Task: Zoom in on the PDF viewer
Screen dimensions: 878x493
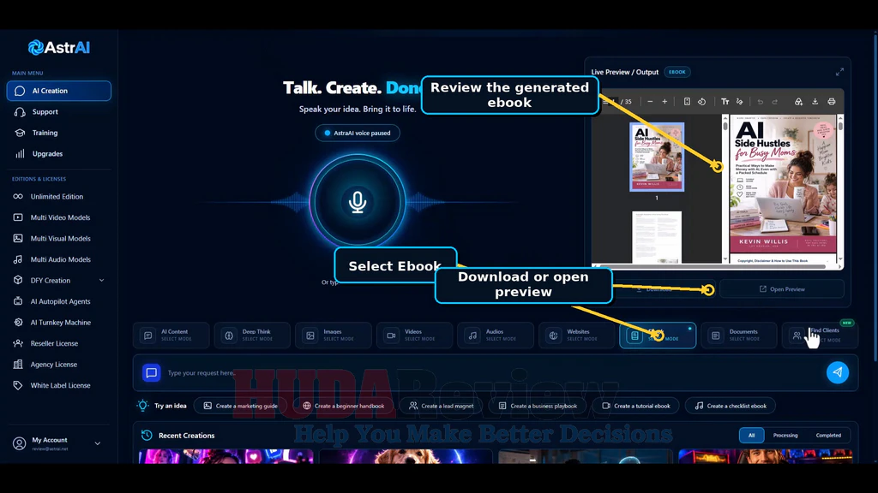Action: click(665, 102)
